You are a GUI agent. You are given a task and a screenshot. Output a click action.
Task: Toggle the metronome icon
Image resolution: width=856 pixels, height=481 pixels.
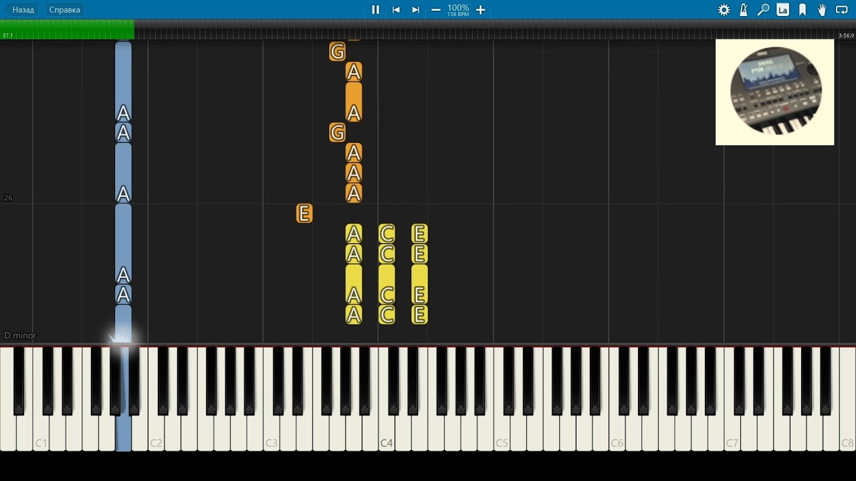[744, 10]
